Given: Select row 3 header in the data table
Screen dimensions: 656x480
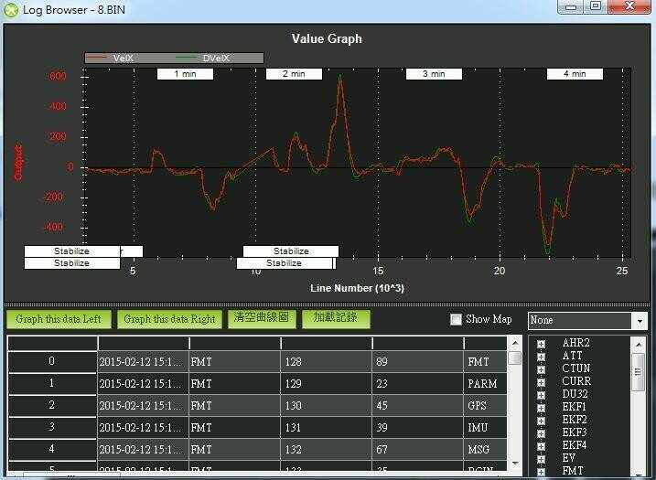Looking at the screenshot, I should click(x=52, y=427).
